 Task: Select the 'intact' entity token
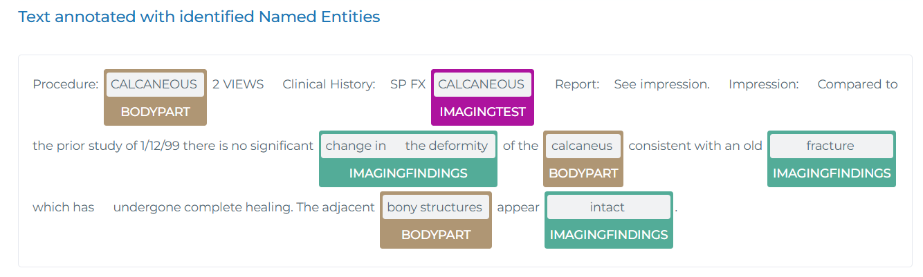(x=607, y=207)
